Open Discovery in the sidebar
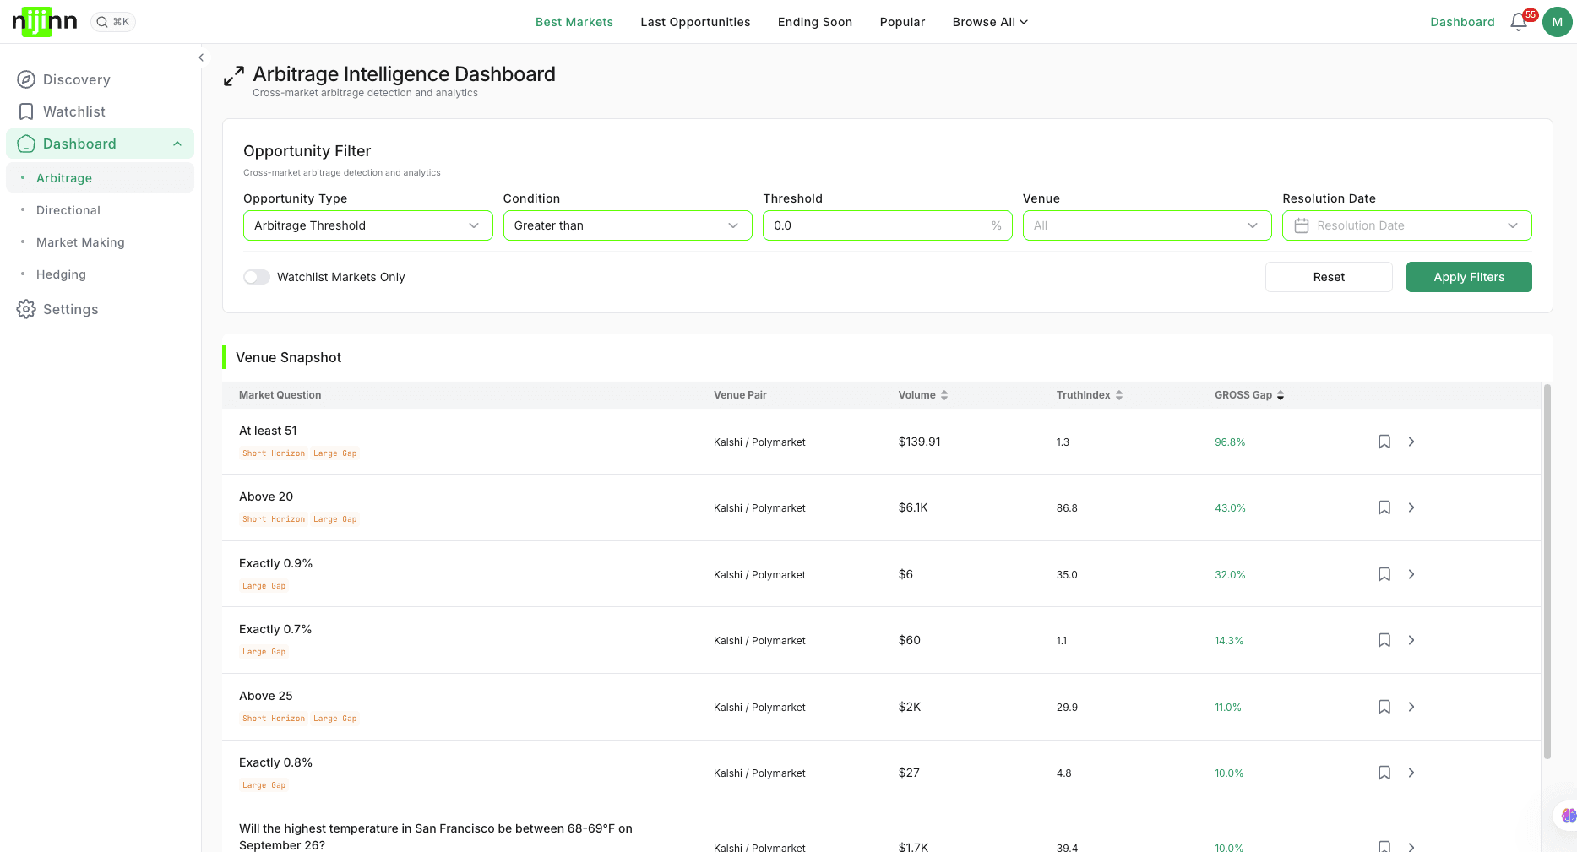 pos(100,79)
